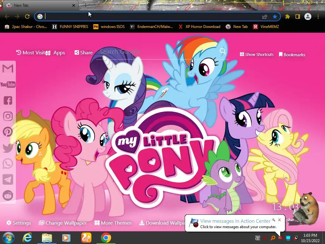Click the 13 : 03 clock widget
325x244 pixels.
pyautogui.click(x=285, y=207)
